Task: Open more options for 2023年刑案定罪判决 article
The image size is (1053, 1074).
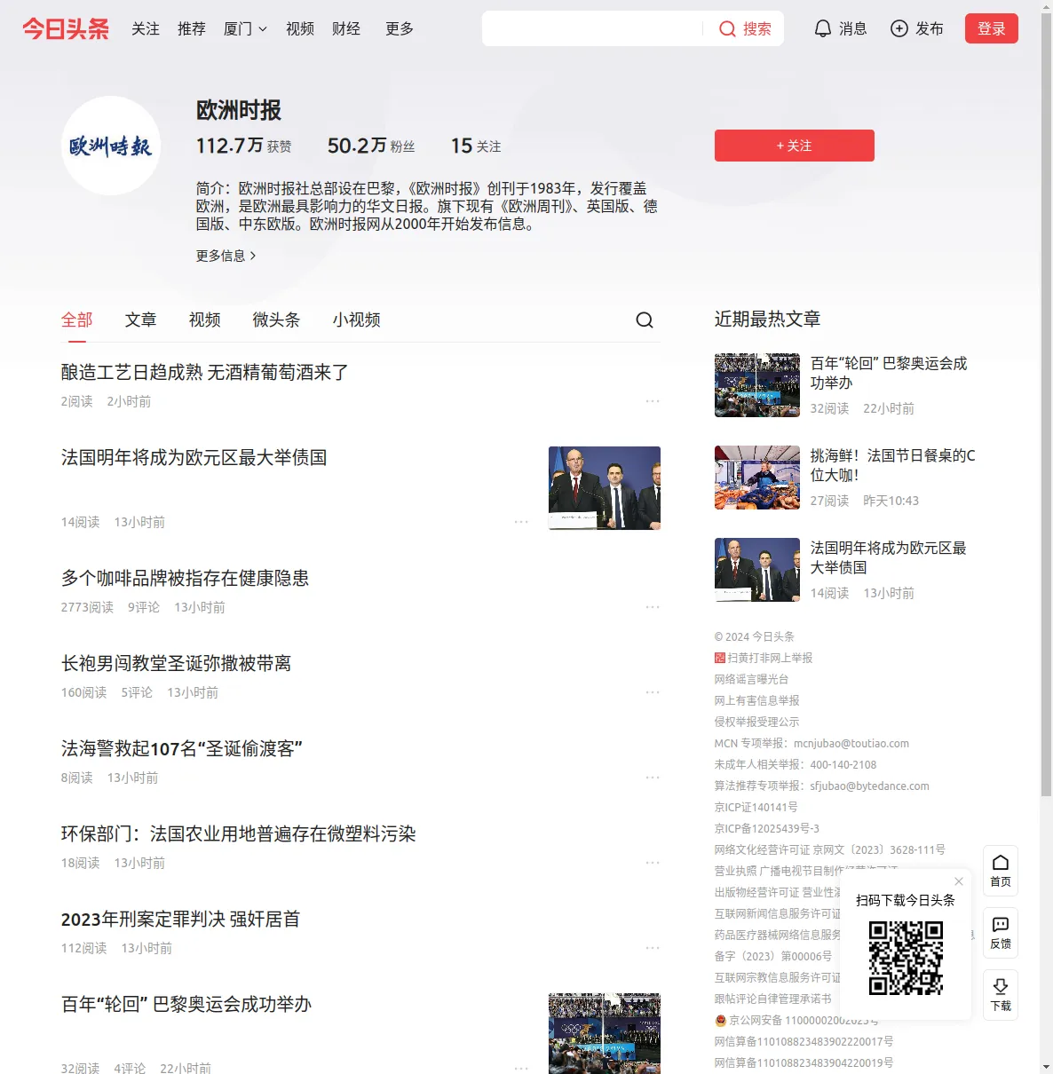Action: pos(653,948)
